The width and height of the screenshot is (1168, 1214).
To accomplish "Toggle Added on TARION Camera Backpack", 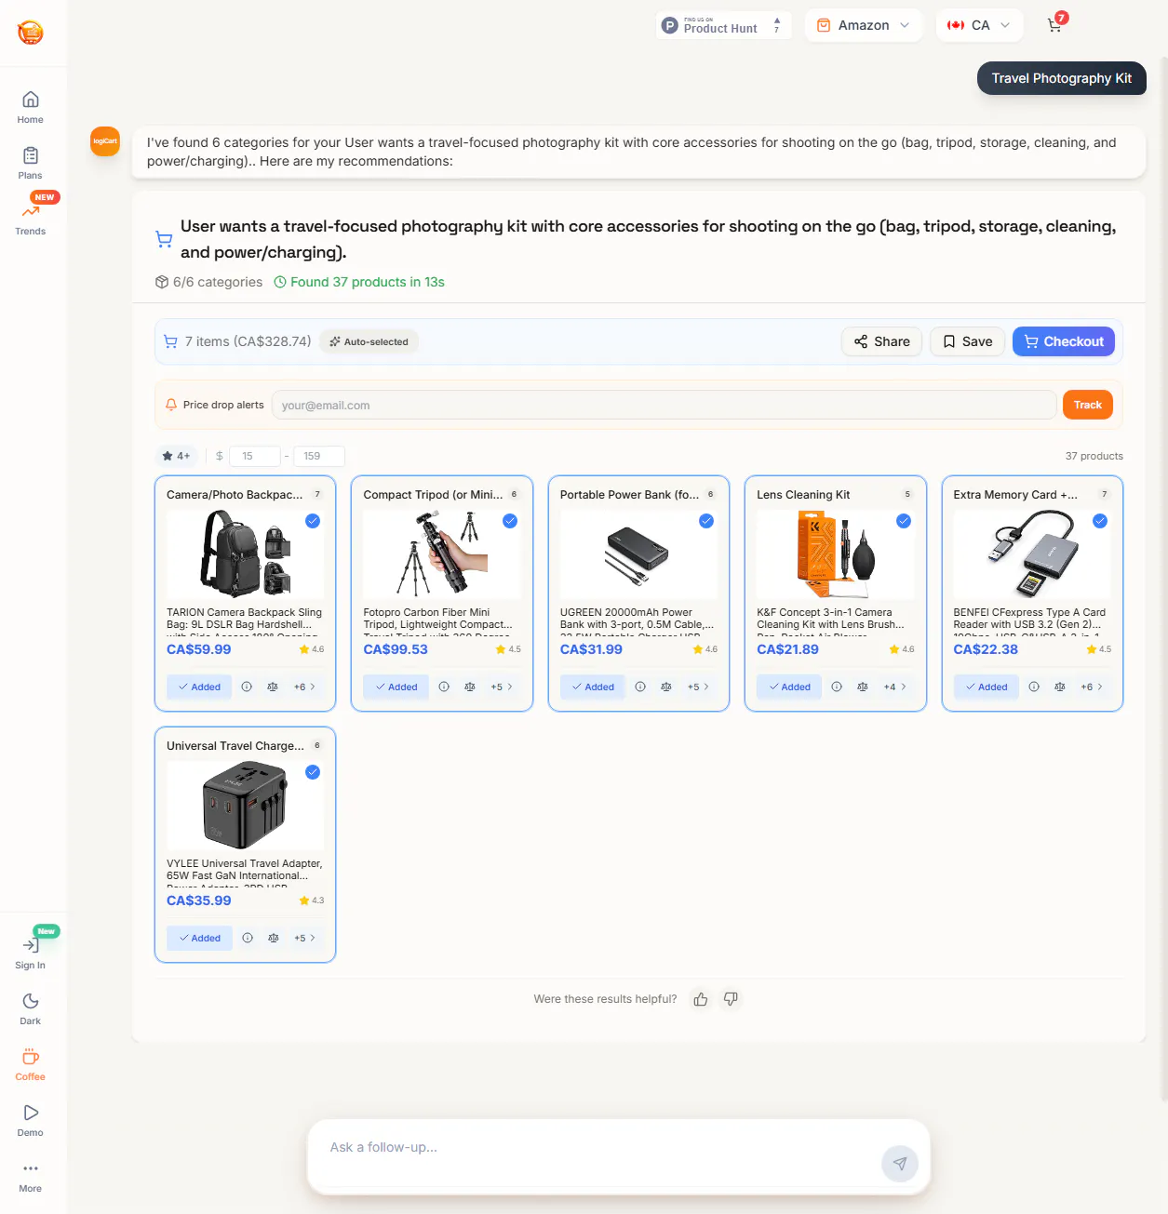I will click(x=199, y=687).
